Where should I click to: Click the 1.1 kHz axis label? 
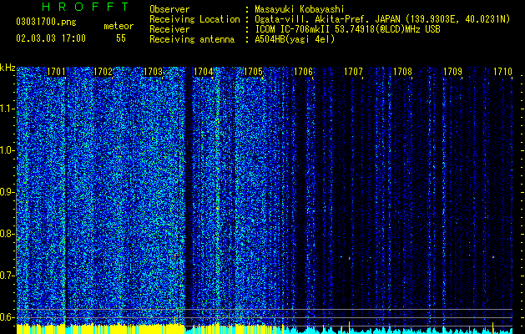tap(7, 109)
